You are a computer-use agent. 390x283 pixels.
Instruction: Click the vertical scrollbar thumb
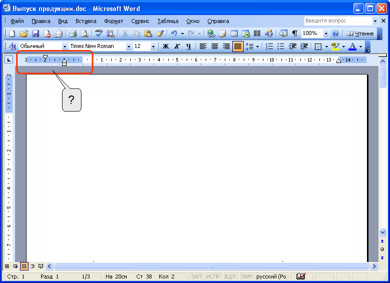click(382, 76)
